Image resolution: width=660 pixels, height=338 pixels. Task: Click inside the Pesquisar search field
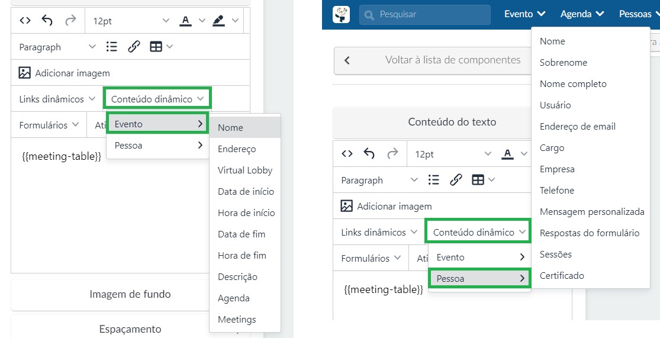click(x=425, y=14)
